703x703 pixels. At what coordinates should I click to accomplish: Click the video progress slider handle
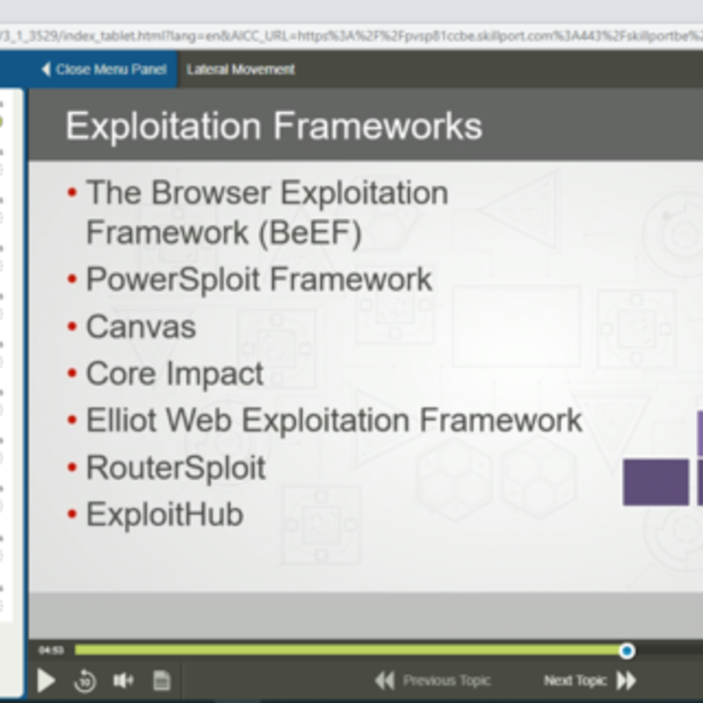[627, 650]
